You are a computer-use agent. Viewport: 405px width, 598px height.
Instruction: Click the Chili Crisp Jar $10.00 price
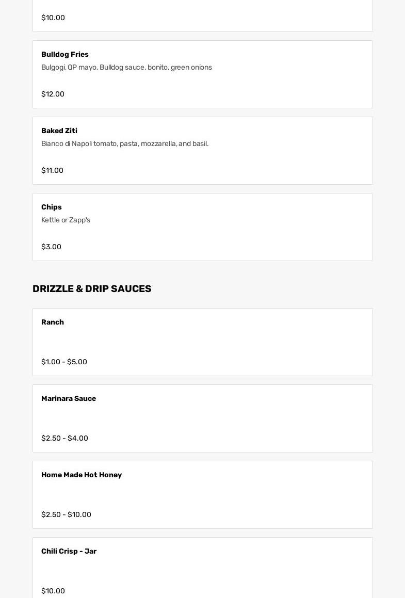coord(53,591)
